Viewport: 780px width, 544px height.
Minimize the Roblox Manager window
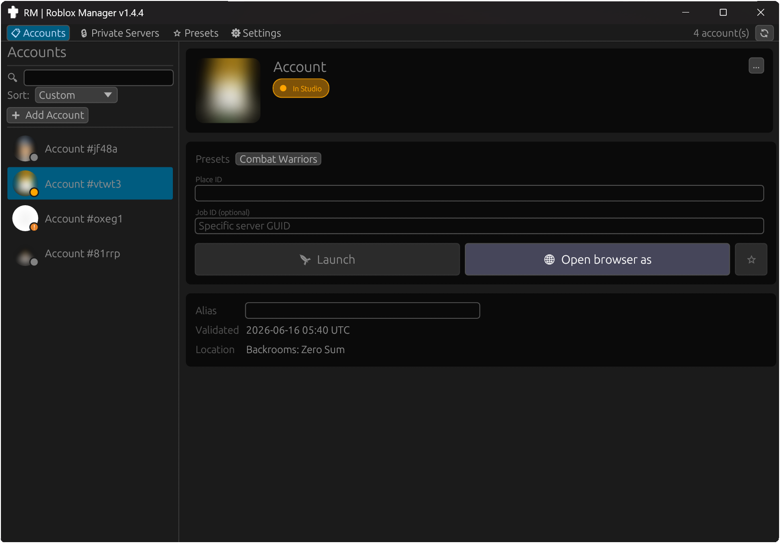pyautogui.click(x=686, y=13)
